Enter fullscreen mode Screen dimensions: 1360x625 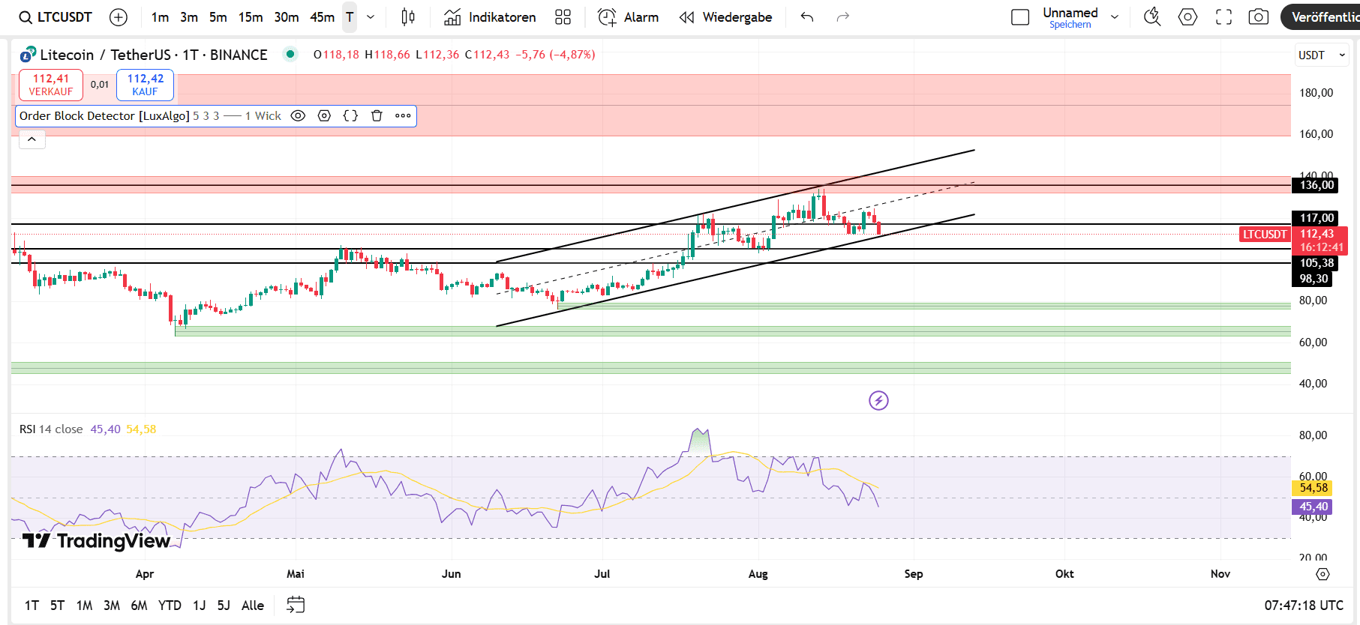click(x=1223, y=17)
